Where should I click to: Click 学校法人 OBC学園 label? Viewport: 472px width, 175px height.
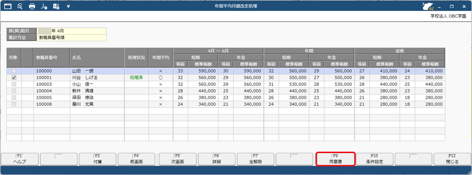click(448, 16)
